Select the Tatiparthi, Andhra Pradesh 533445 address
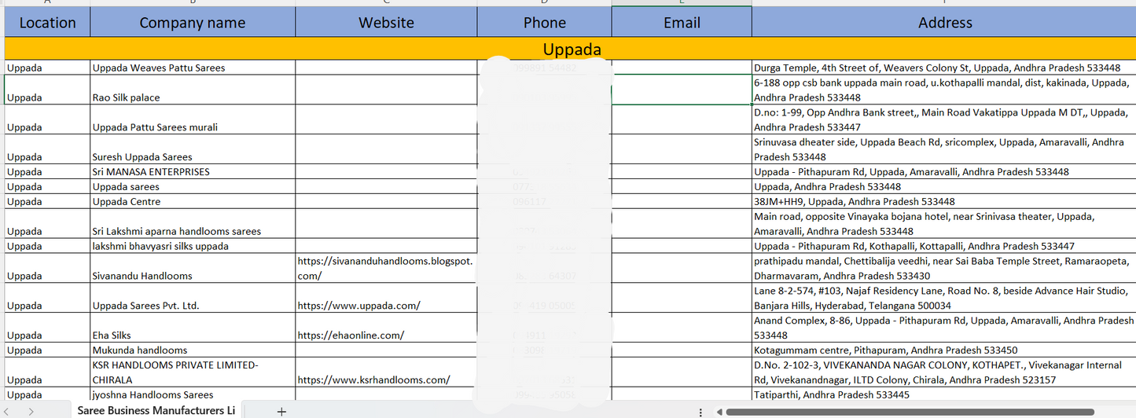The height and width of the screenshot is (418, 1136). (x=944, y=395)
